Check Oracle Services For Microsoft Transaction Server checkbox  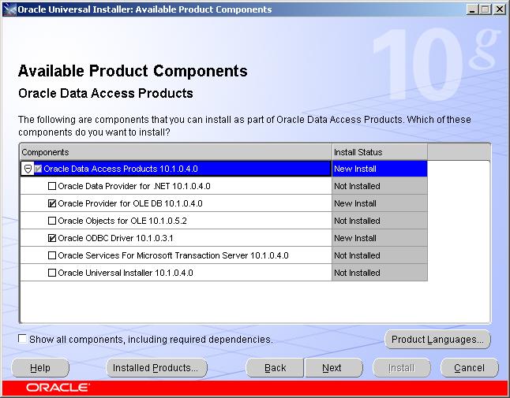(52, 255)
